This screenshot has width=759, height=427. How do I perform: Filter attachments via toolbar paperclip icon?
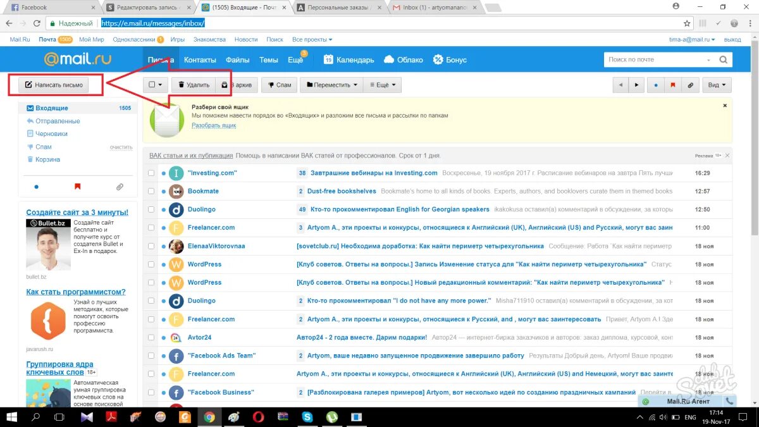click(690, 85)
